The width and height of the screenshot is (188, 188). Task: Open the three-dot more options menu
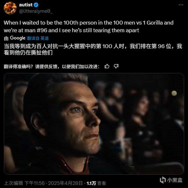[181, 5]
